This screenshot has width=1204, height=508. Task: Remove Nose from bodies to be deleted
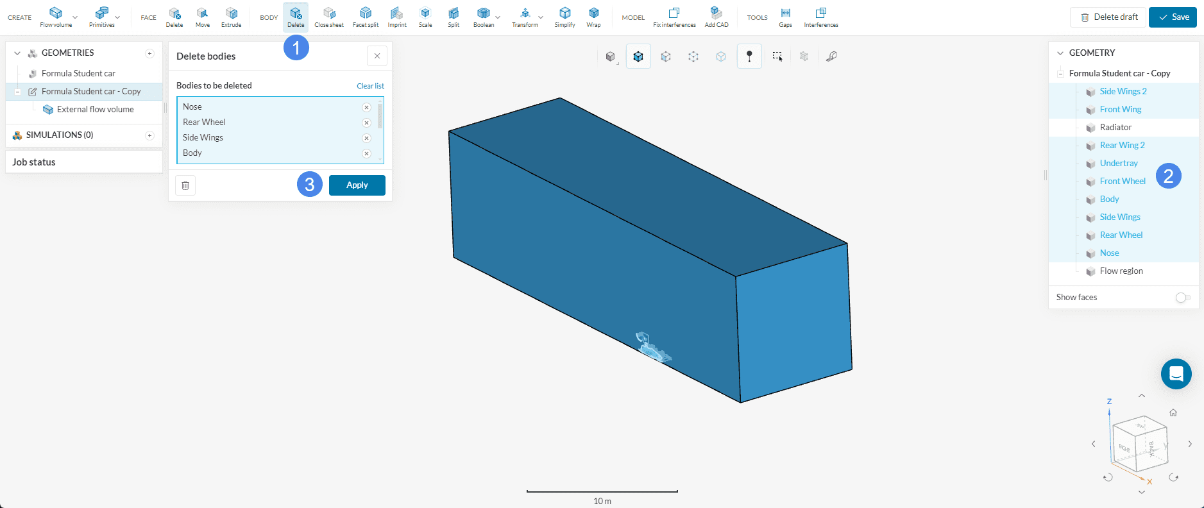click(x=366, y=108)
